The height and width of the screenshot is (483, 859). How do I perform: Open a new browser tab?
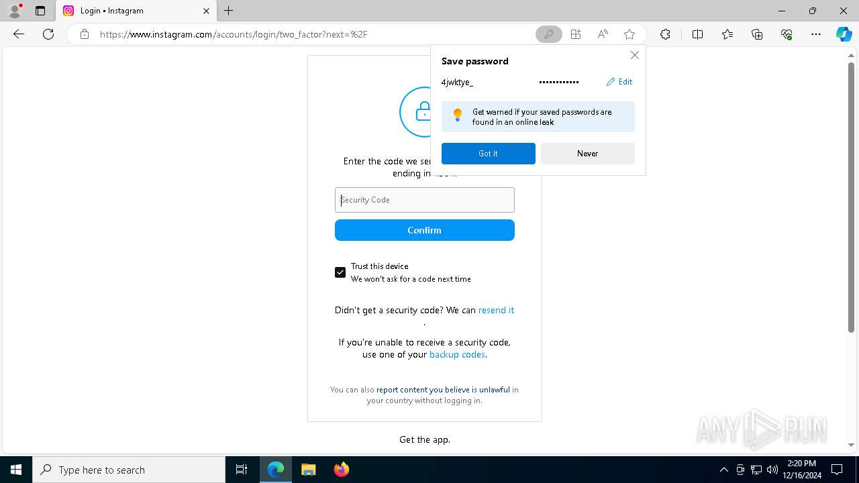[228, 11]
